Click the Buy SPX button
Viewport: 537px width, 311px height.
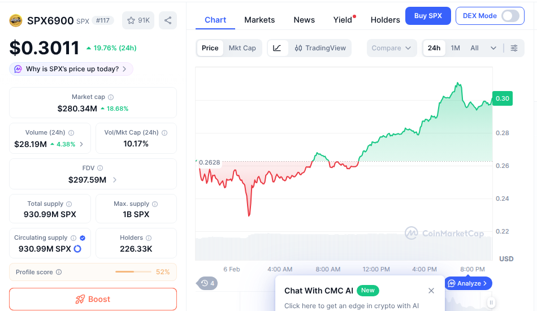point(428,16)
